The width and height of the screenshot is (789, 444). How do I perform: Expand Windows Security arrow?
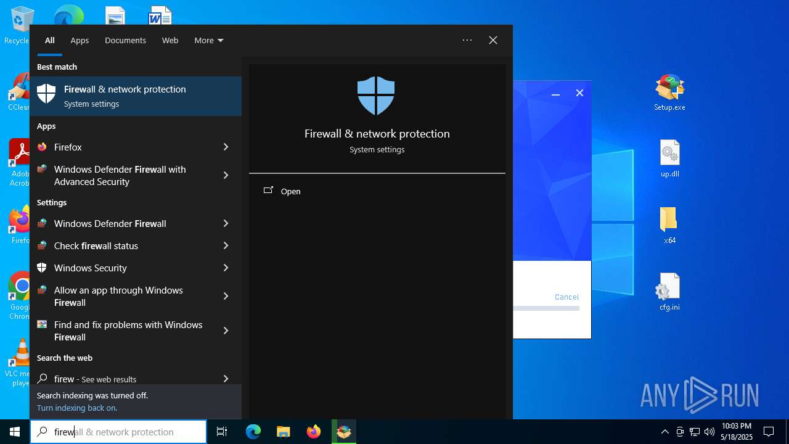click(226, 268)
